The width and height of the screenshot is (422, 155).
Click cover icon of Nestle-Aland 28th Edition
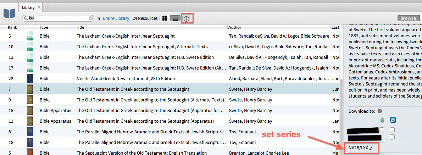(30, 79)
